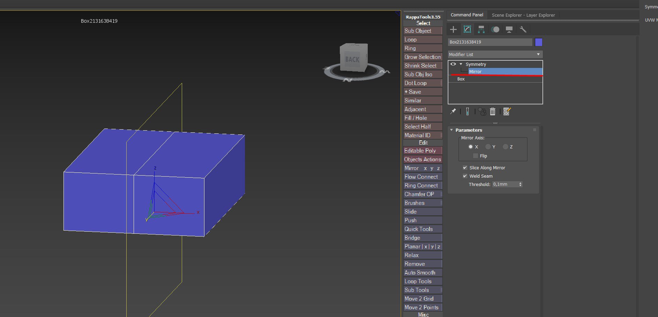Click Shrink Select button
The height and width of the screenshot is (317, 658).
(423, 65)
